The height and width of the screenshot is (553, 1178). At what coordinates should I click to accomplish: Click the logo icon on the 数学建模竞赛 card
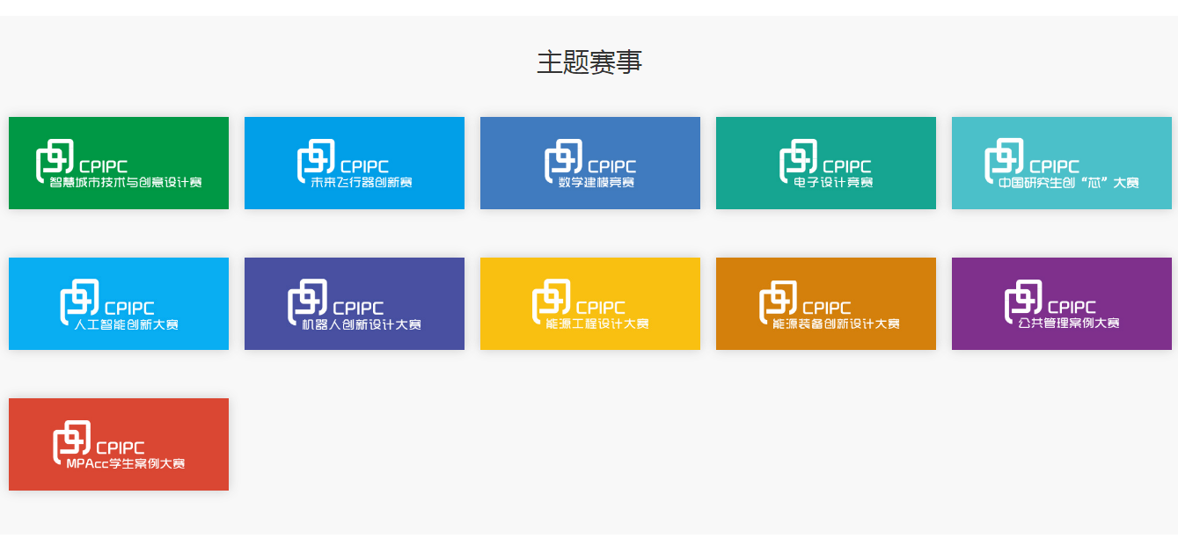(563, 160)
